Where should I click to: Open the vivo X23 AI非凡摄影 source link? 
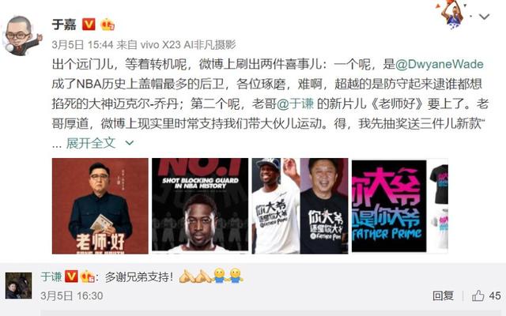[x=188, y=44]
